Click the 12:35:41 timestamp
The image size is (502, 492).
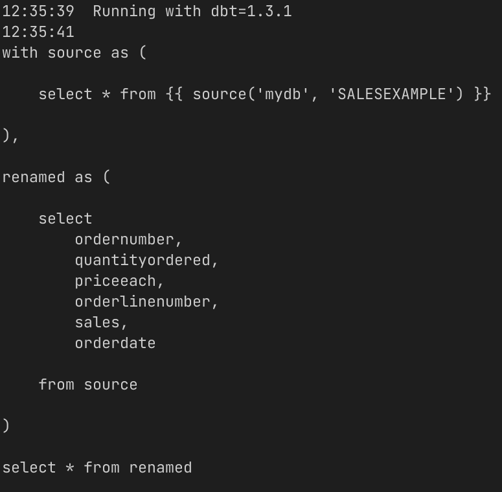click(x=38, y=32)
